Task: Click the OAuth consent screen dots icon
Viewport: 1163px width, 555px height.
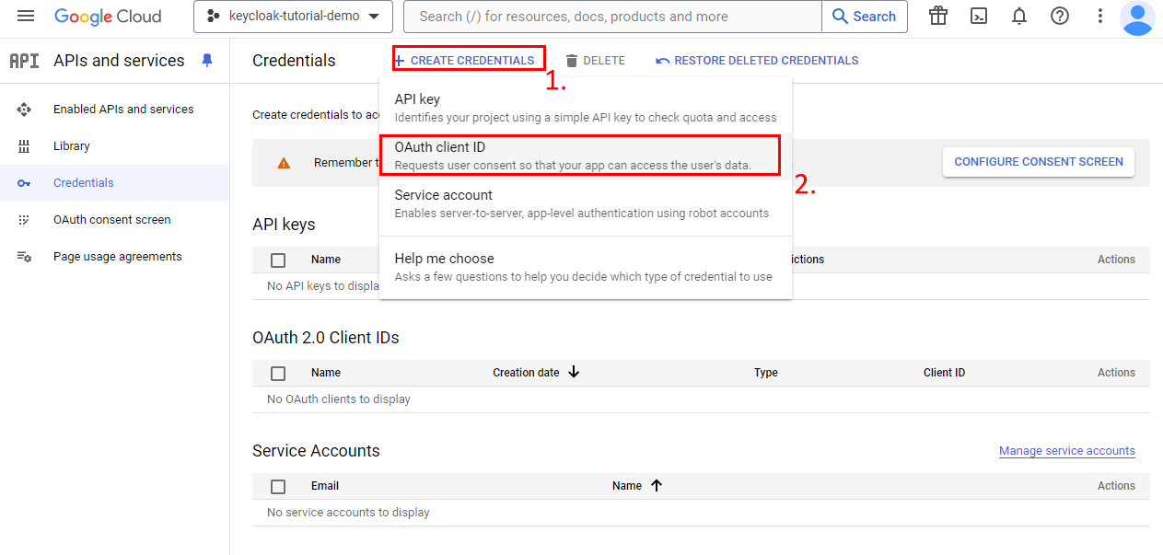Action: [x=24, y=220]
